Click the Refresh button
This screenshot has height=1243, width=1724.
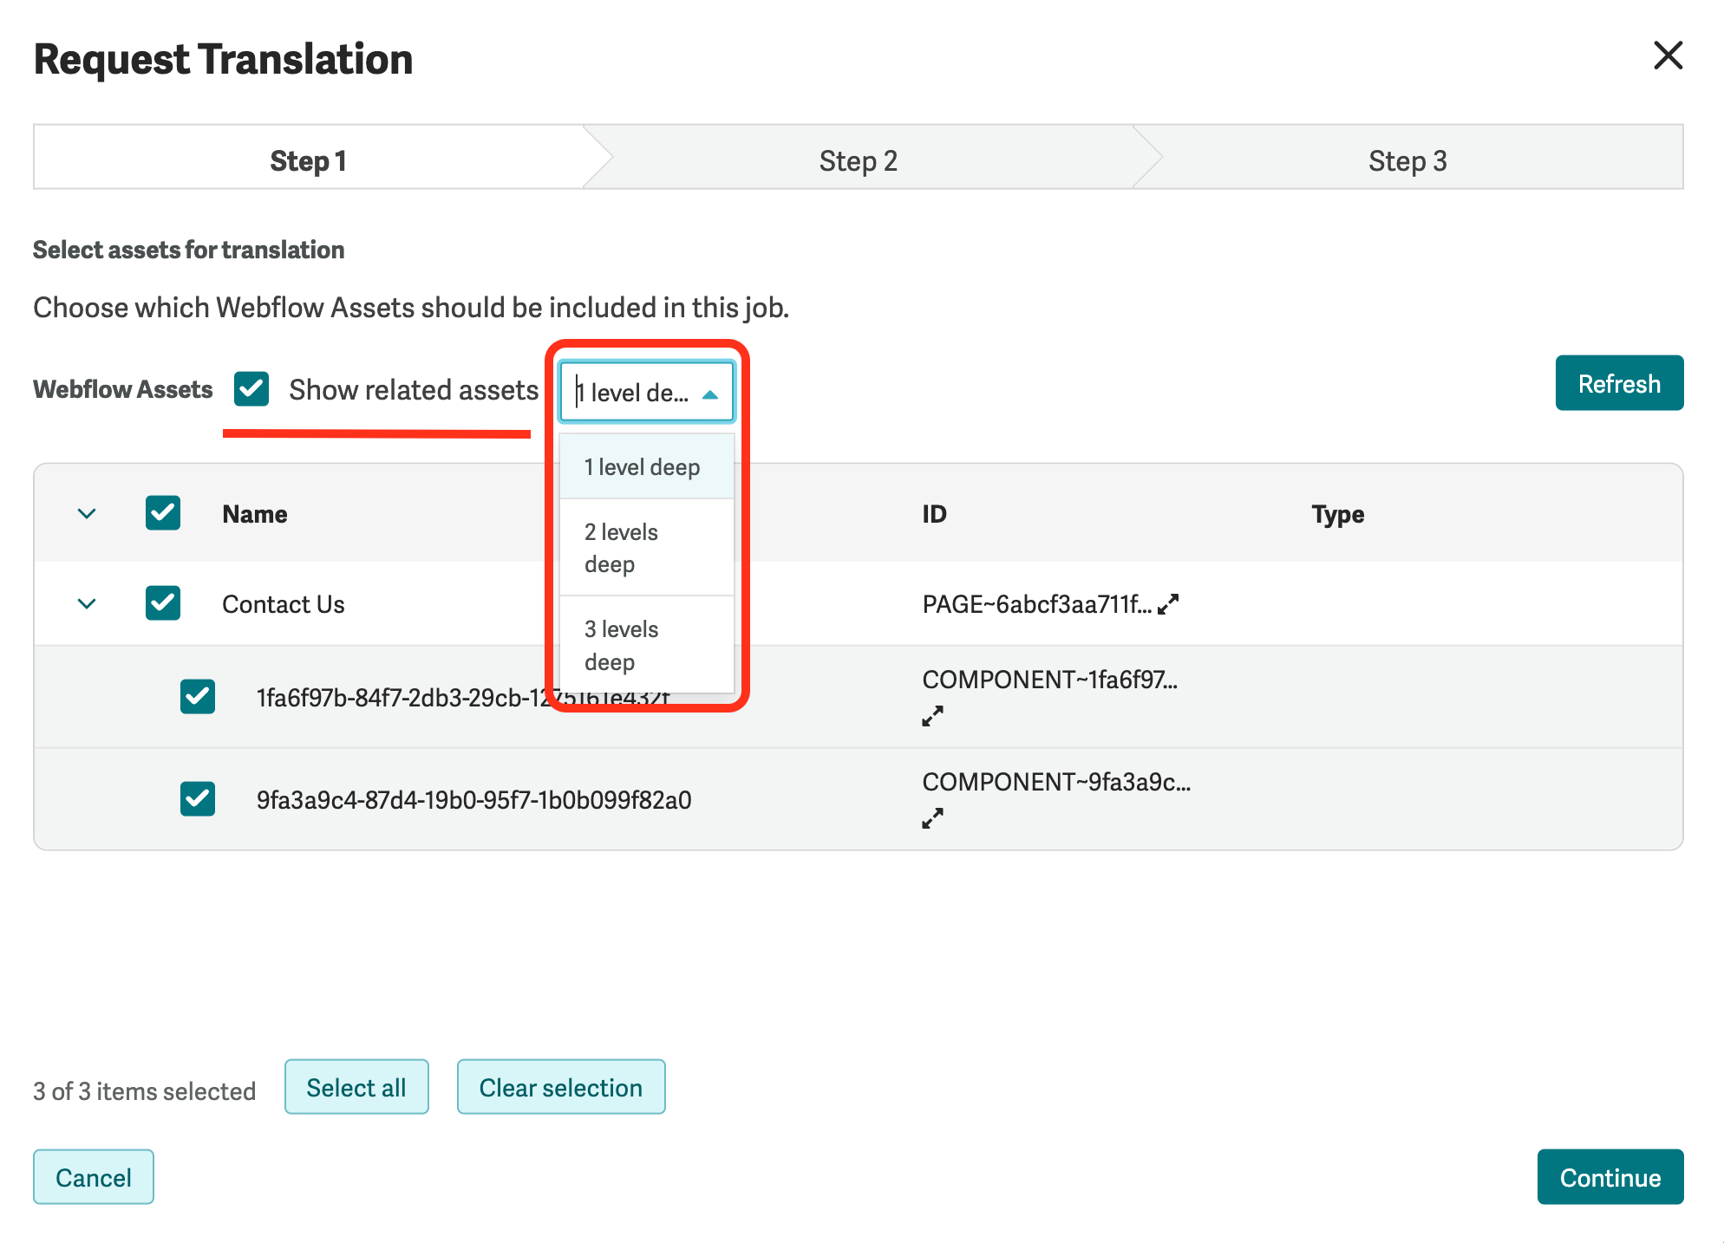pyautogui.click(x=1619, y=383)
